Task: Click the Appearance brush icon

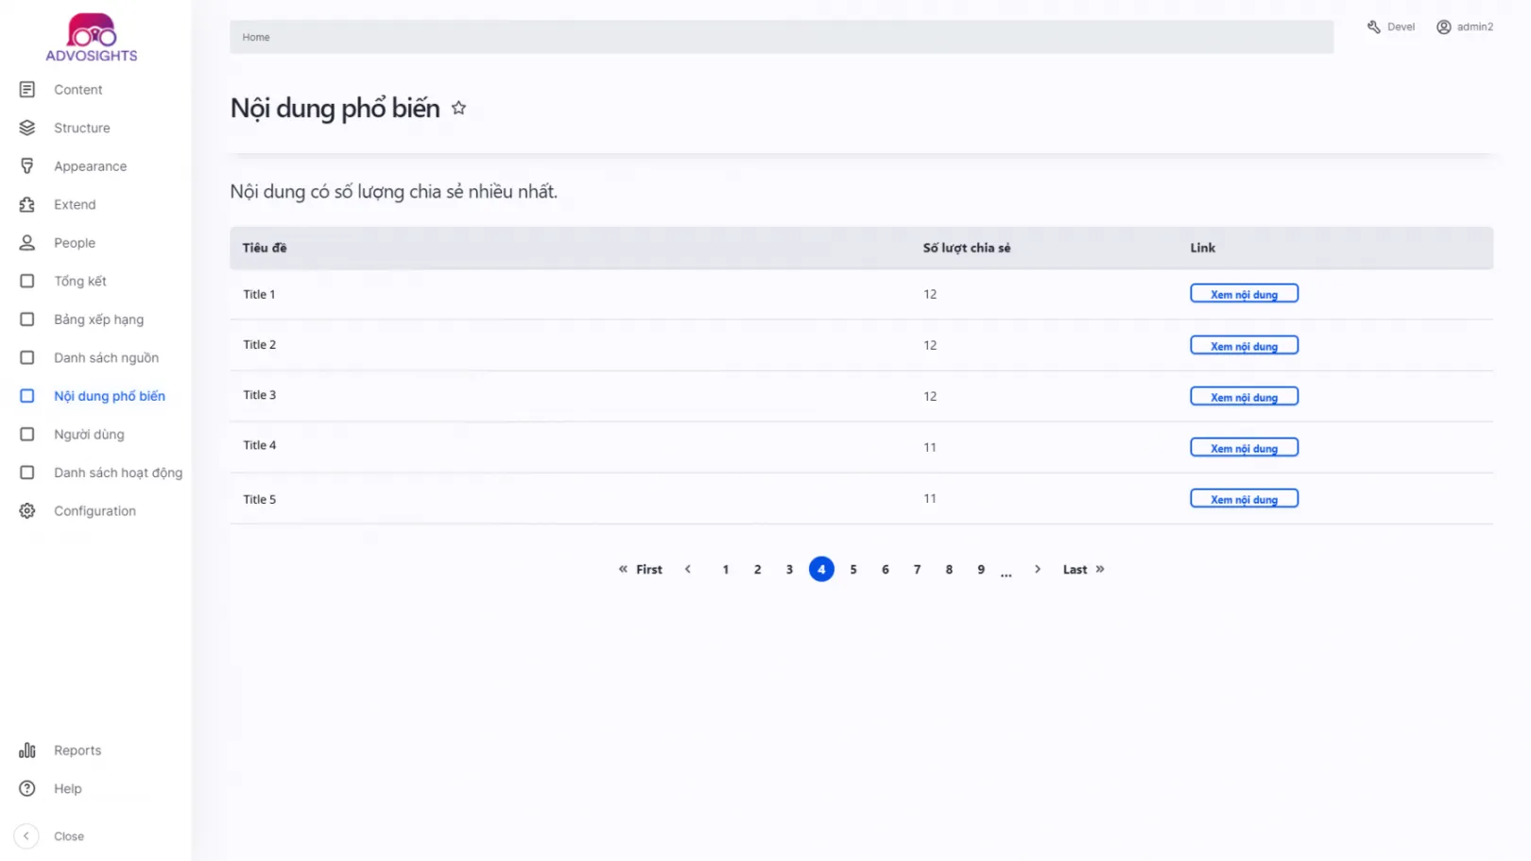Action: pos(27,166)
